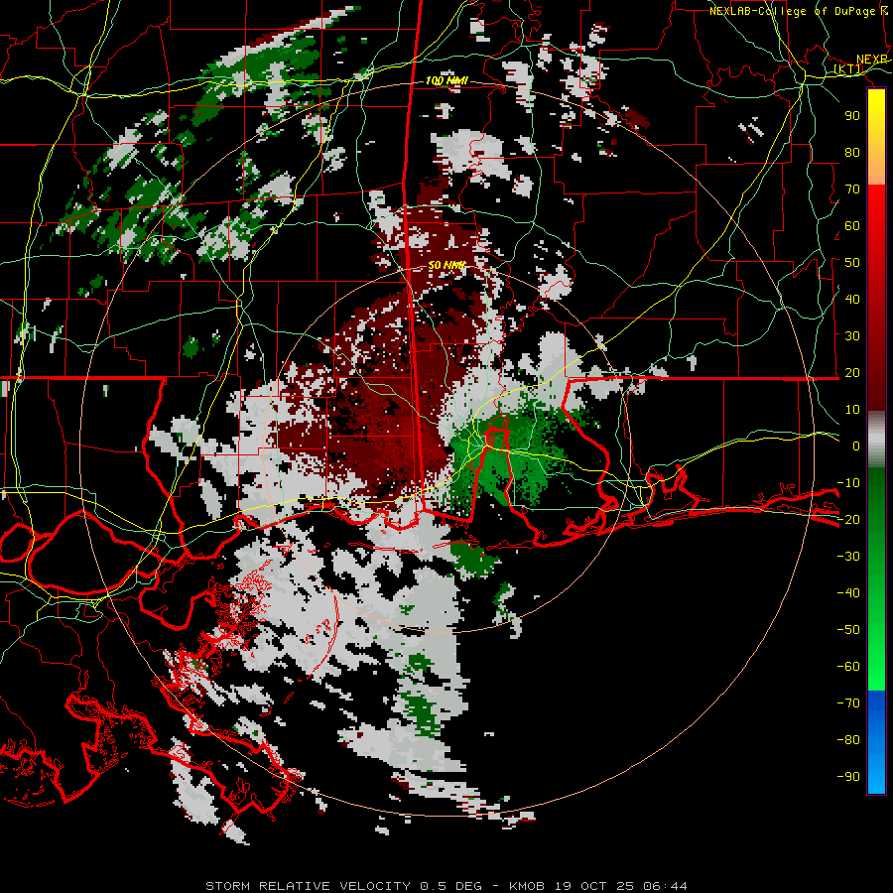Click the 70 value on the velocity scale

point(852,190)
